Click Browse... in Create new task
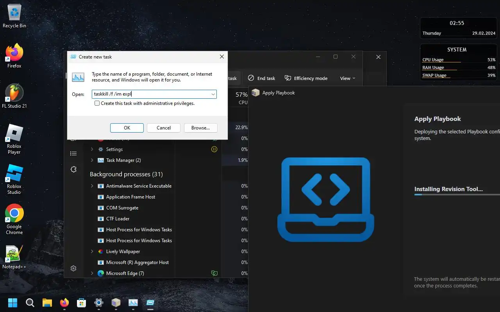Viewport: 500px width, 312px height. 200,128
